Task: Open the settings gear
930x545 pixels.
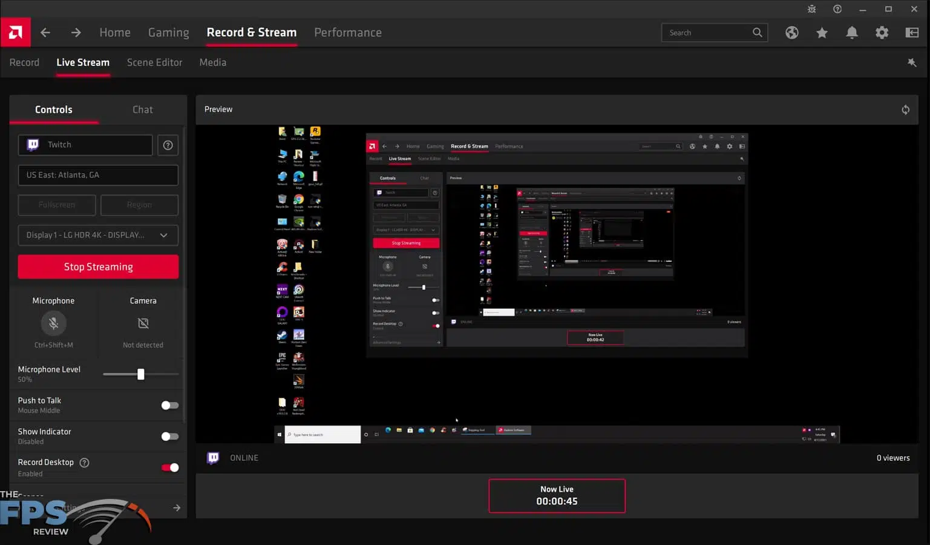Action: (x=882, y=33)
